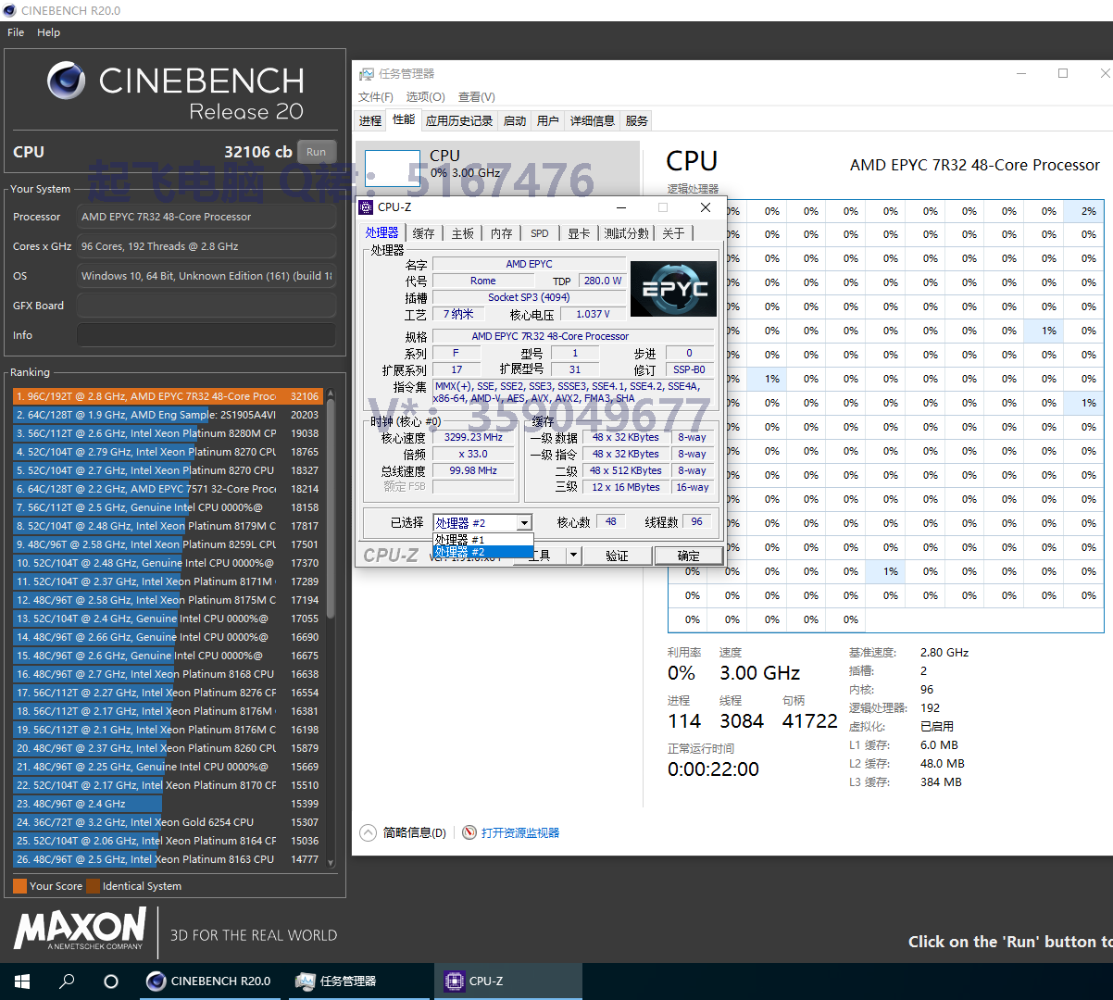Click the Cinebench sphere logo

pyautogui.click(x=67, y=81)
